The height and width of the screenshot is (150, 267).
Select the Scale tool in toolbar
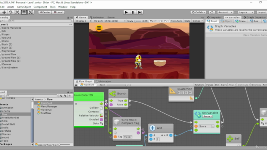tap(18, 12)
